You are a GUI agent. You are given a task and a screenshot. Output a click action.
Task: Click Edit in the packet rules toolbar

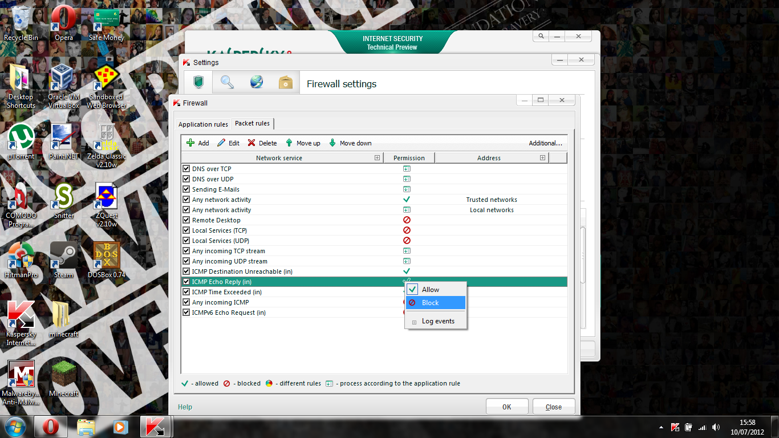point(228,143)
